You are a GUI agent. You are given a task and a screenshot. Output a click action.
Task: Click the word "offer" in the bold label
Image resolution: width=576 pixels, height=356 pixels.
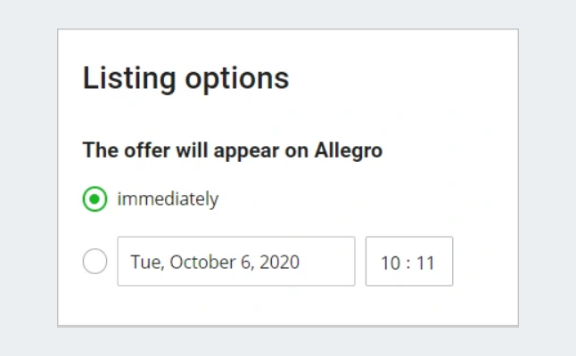tap(138, 150)
